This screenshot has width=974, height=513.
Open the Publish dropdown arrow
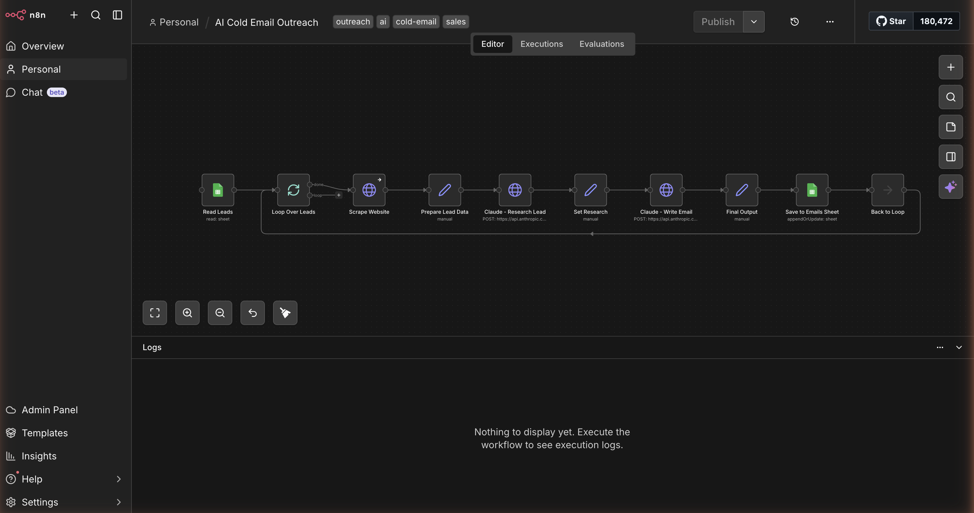coord(754,21)
